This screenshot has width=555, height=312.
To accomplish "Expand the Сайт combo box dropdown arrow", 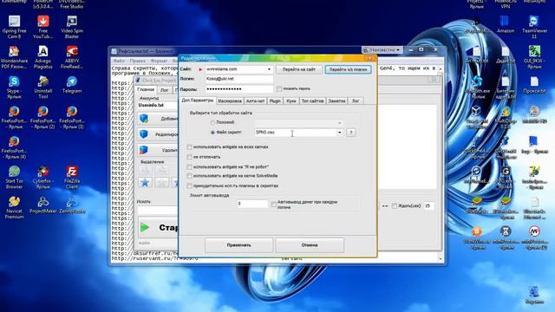I will click(269, 69).
